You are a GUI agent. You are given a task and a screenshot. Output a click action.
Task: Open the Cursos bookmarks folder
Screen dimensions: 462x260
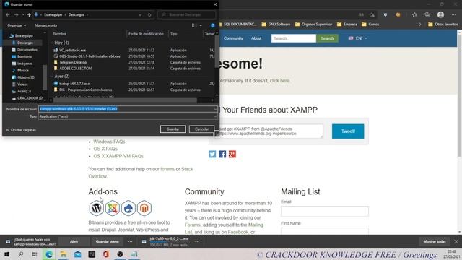click(x=370, y=25)
